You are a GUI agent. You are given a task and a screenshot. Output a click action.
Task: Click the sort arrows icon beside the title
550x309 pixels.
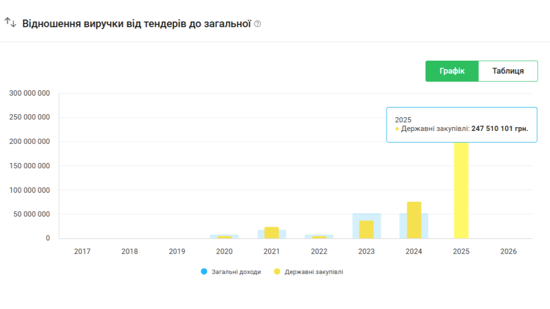10,22
